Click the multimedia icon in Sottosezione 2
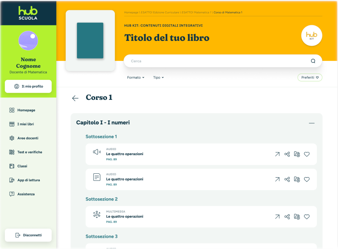The height and width of the screenshot is (249, 338). click(97, 215)
